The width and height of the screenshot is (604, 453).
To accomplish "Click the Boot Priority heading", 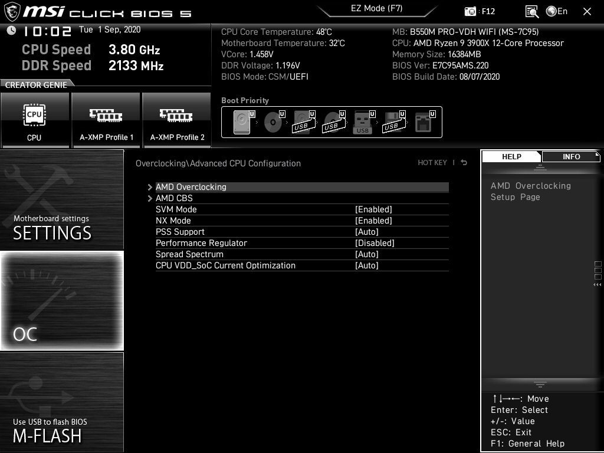I will point(245,100).
